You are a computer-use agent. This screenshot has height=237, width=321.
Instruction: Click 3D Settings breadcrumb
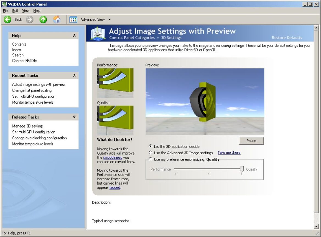point(171,38)
